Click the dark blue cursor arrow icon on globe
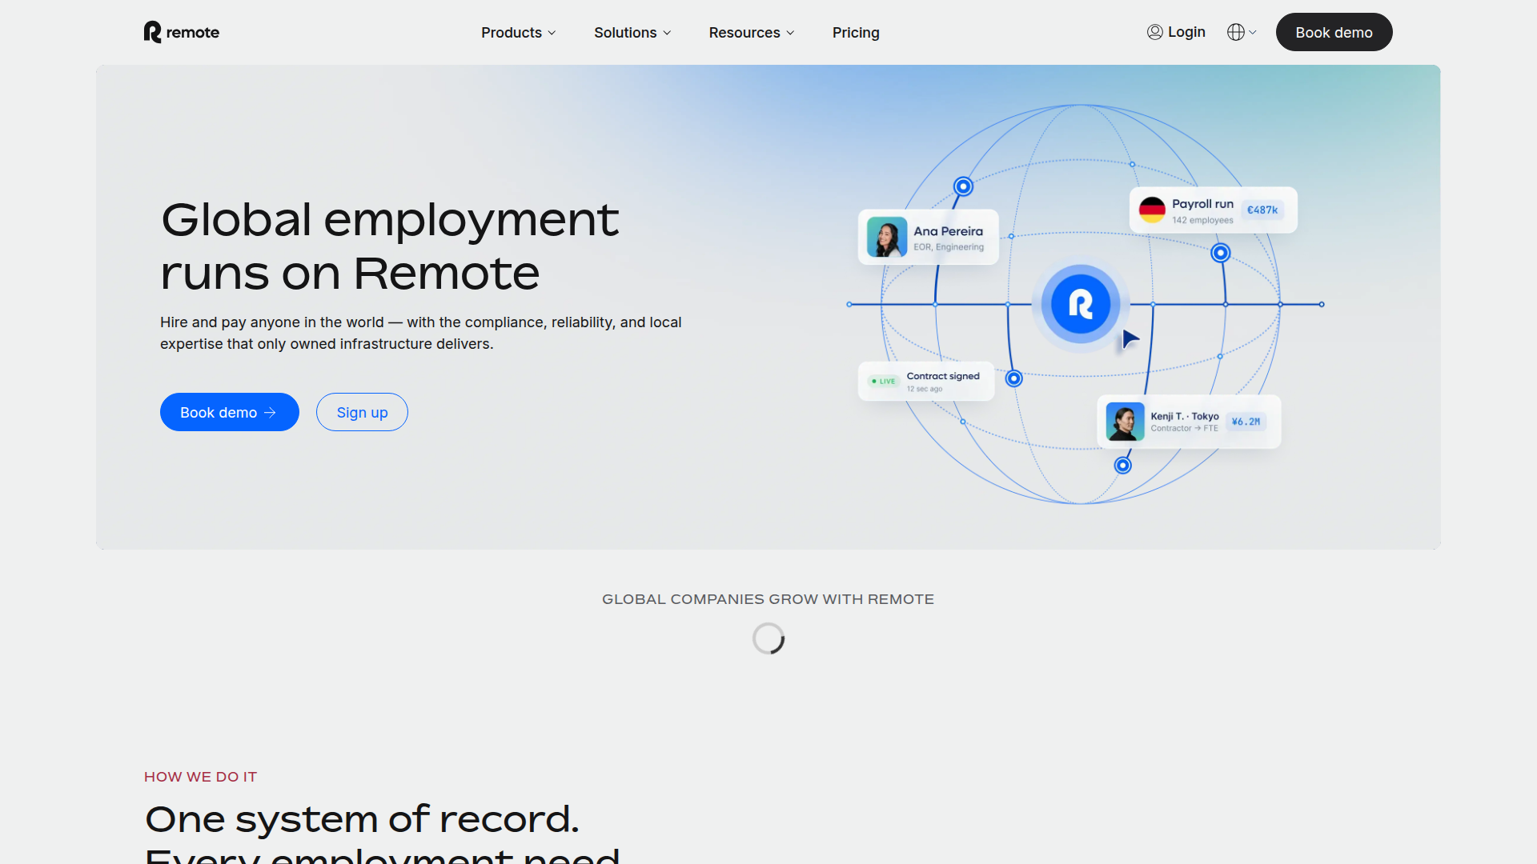The image size is (1537, 864). 1130,339
